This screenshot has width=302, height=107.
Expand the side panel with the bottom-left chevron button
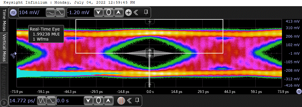[4, 103]
